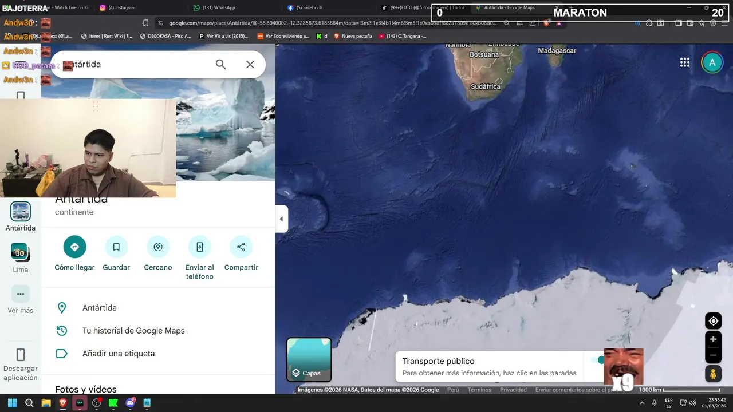This screenshot has height=412, width=733.
Task: Click Fotos y vídeos heading
Action: (86, 389)
